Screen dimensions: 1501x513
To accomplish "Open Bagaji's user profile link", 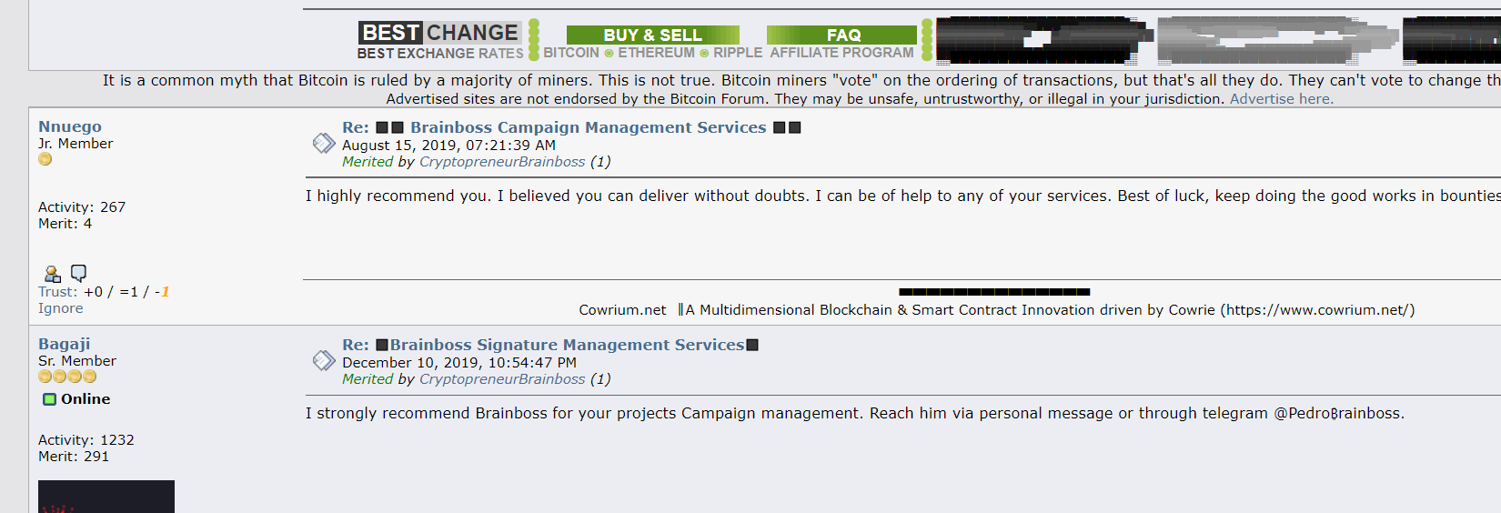I will tap(65, 344).
